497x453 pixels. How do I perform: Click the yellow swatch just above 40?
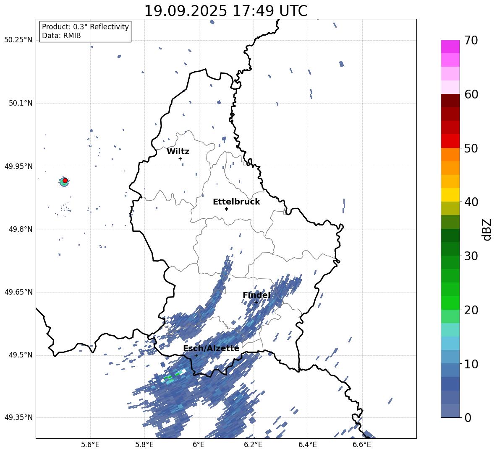pyautogui.click(x=450, y=195)
